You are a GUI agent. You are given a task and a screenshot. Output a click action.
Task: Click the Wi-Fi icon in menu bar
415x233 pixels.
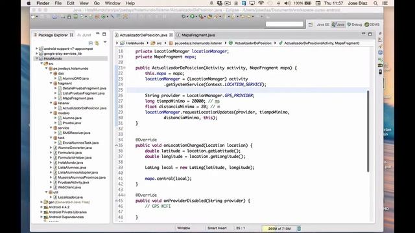tap(261, 3)
